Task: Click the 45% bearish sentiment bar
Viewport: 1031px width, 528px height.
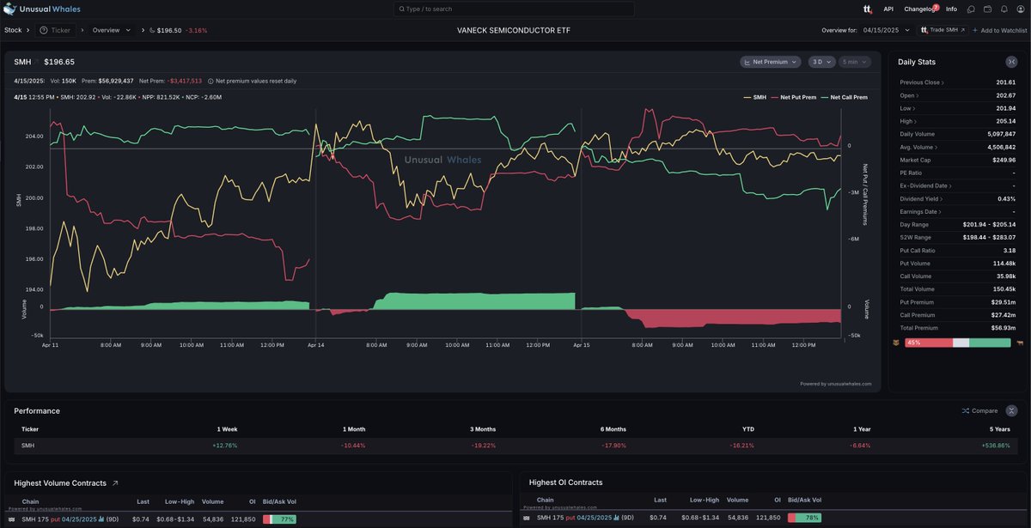Action: pyautogui.click(x=929, y=343)
